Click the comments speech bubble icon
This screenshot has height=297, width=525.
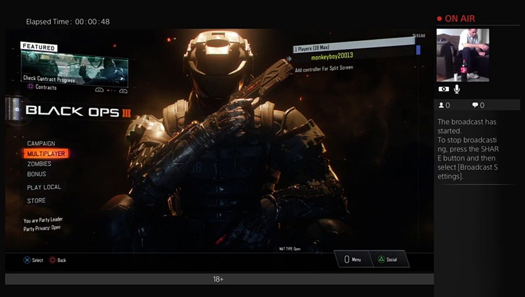click(x=475, y=105)
